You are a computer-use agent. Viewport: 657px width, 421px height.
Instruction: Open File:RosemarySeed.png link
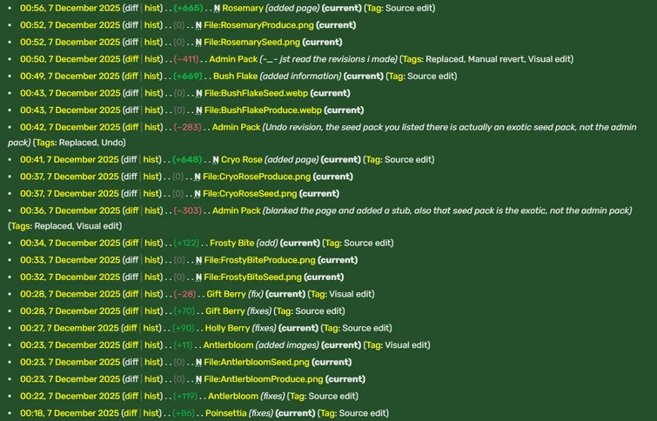pos(251,43)
